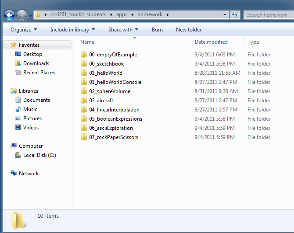Sort by Date modified column header
Image resolution: width=294 pixels, height=233 pixels.
click(x=211, y=42)
